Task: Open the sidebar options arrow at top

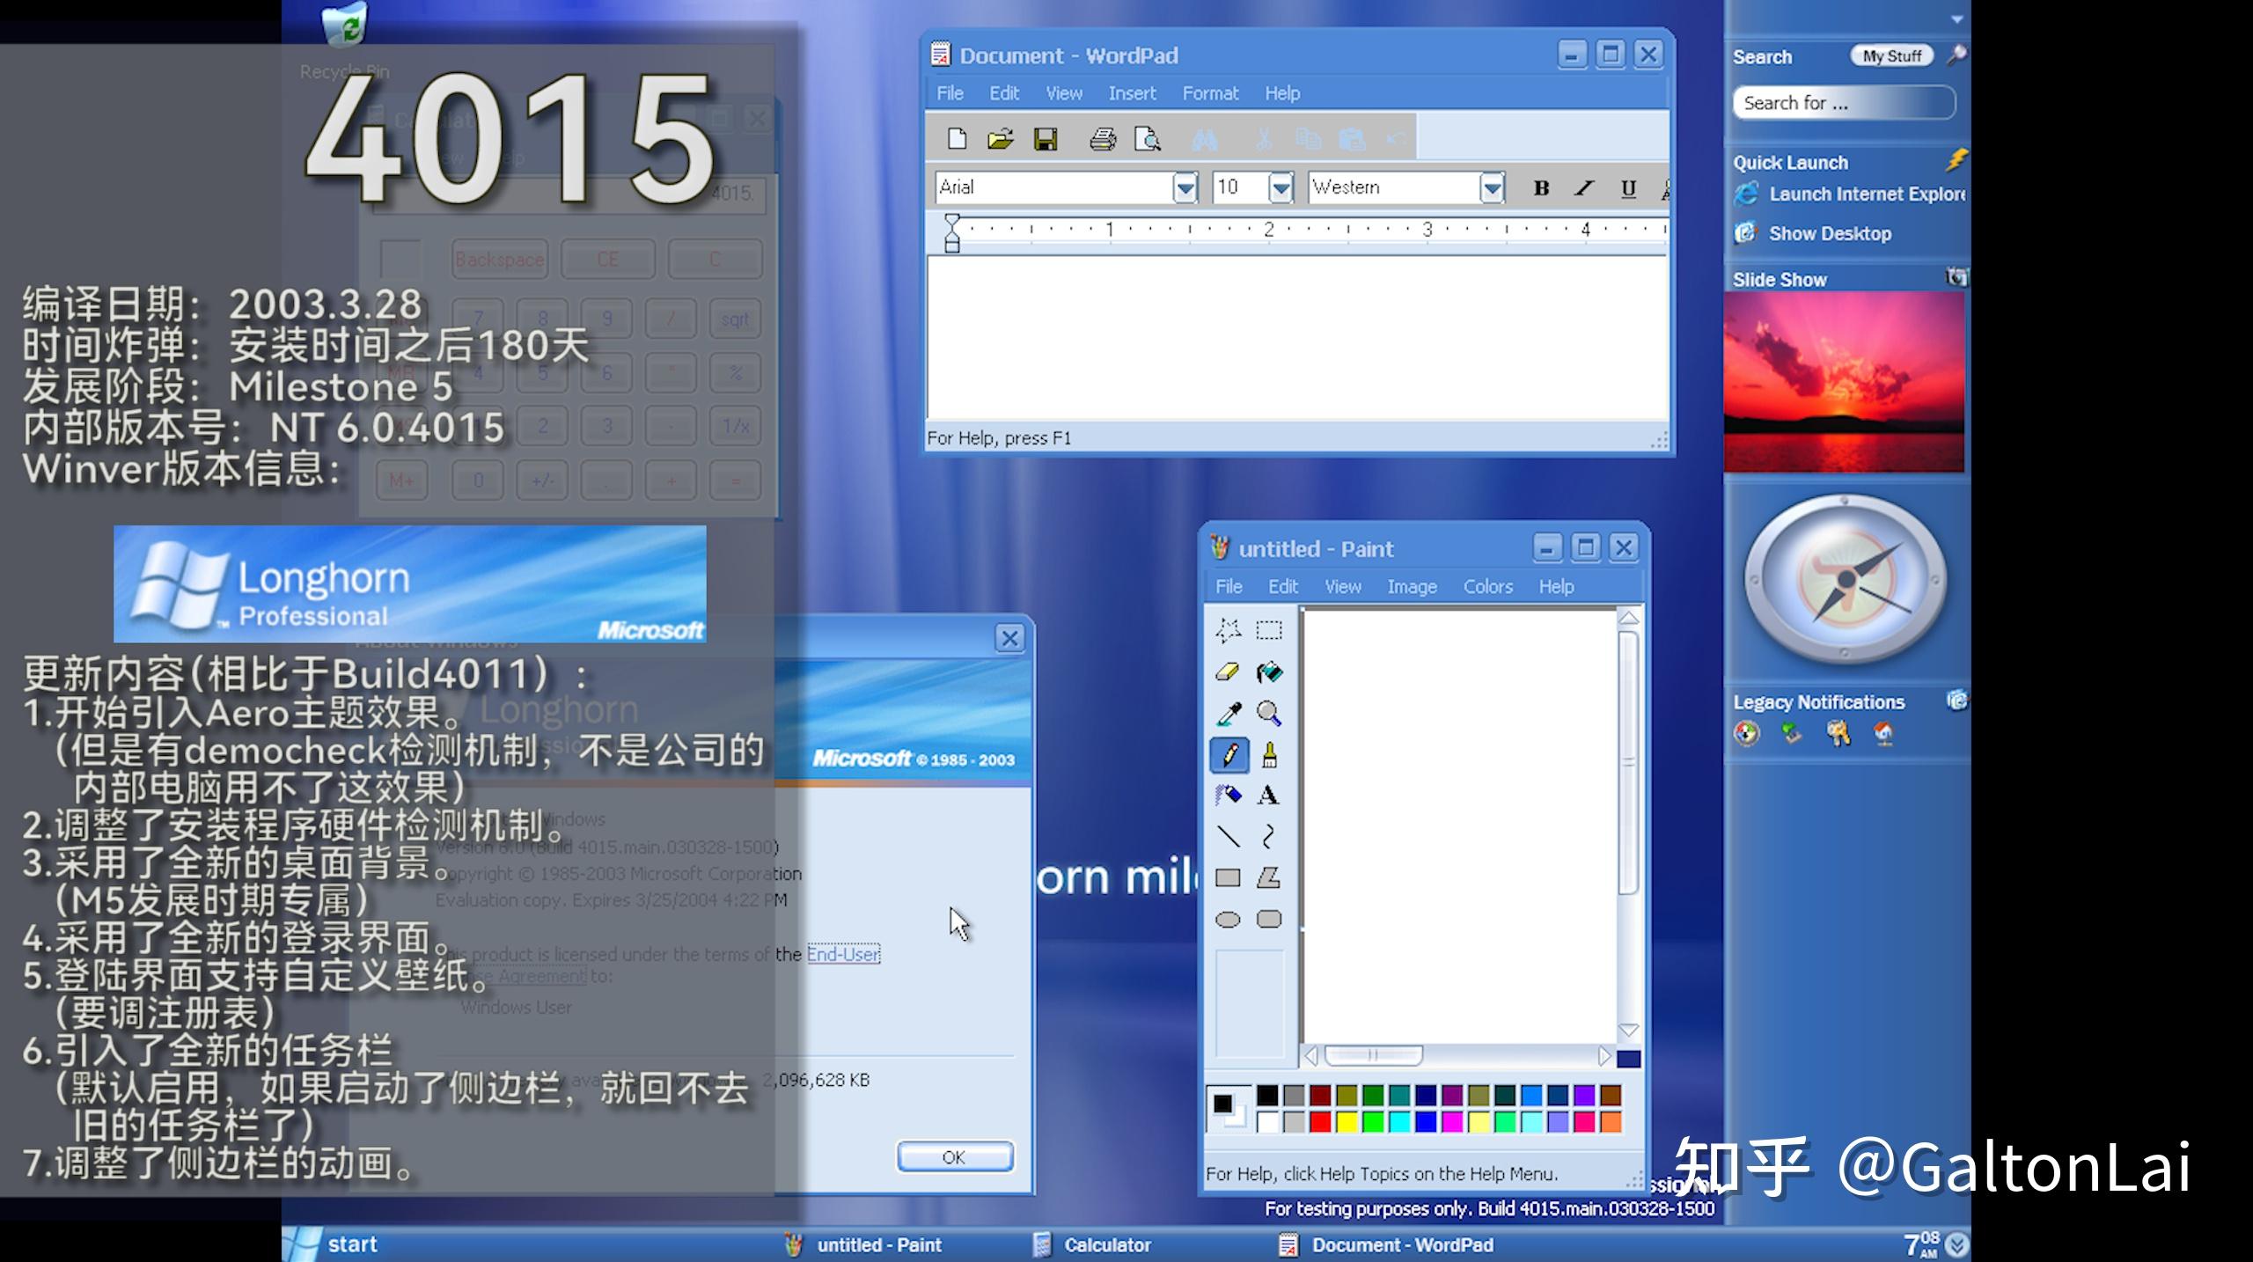Action: coord(1956,18)
